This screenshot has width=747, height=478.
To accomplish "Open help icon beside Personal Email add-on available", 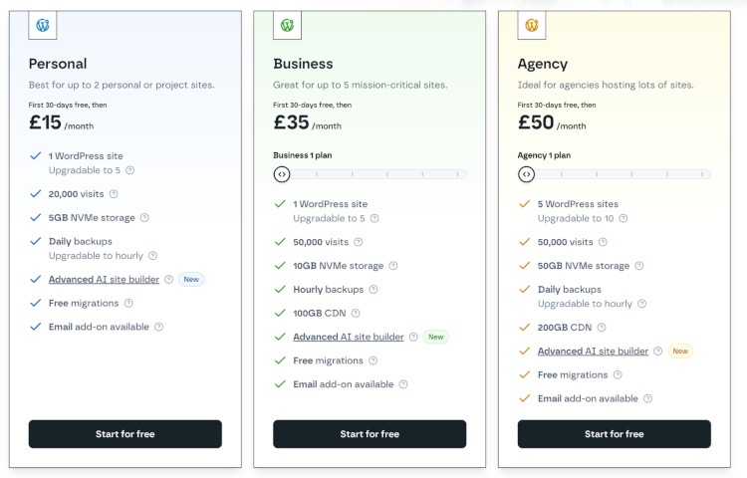I will tap(158, 327).
